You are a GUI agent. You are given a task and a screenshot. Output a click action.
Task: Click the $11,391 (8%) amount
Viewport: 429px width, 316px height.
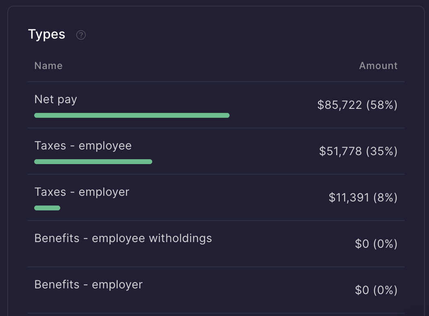tap(363, 198)
